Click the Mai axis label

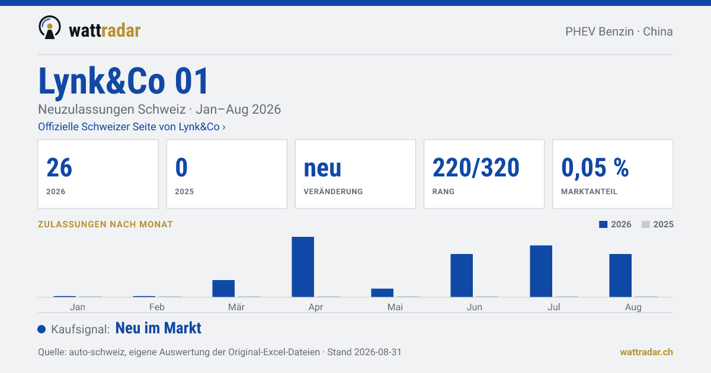tap(395, 307)
